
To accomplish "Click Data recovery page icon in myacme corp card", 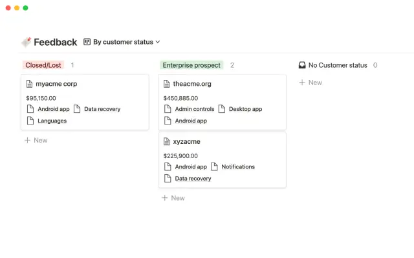I will click(77, 109).
